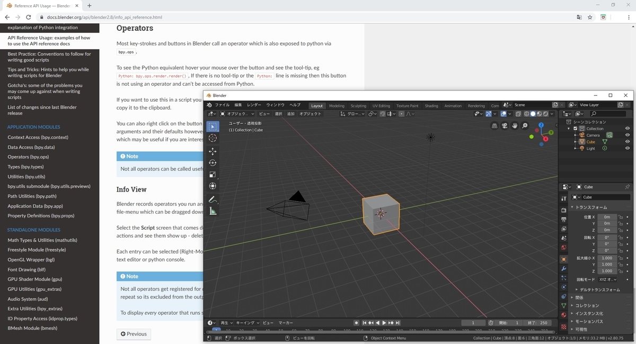Select the Select Box tool in Blender
The width and height of the screenshot is (636, 344).
(x=213, y=126)
